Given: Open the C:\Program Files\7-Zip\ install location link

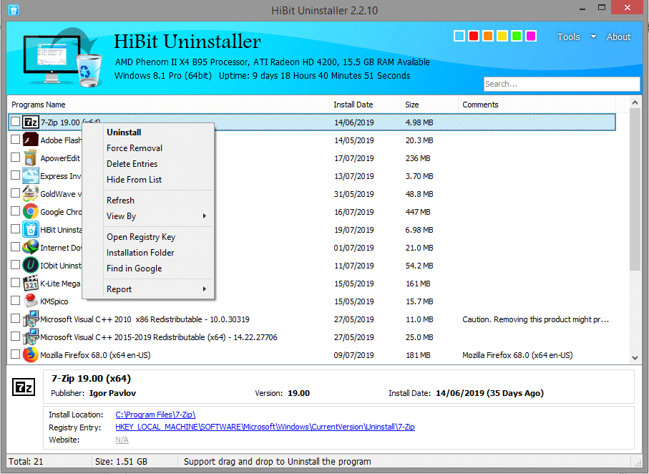Looking at the screenshot, I should coord(155,415).
